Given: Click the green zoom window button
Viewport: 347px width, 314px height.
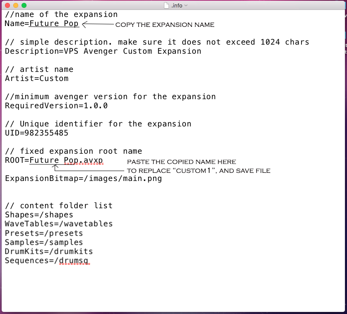Looking at the screenshot, I should tap(24, 5).
